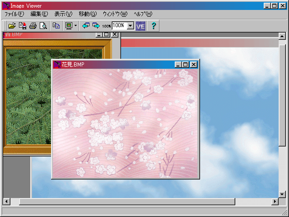Open the 編集(E) menu
The image size is (289, 217).
tap(39, 14)
